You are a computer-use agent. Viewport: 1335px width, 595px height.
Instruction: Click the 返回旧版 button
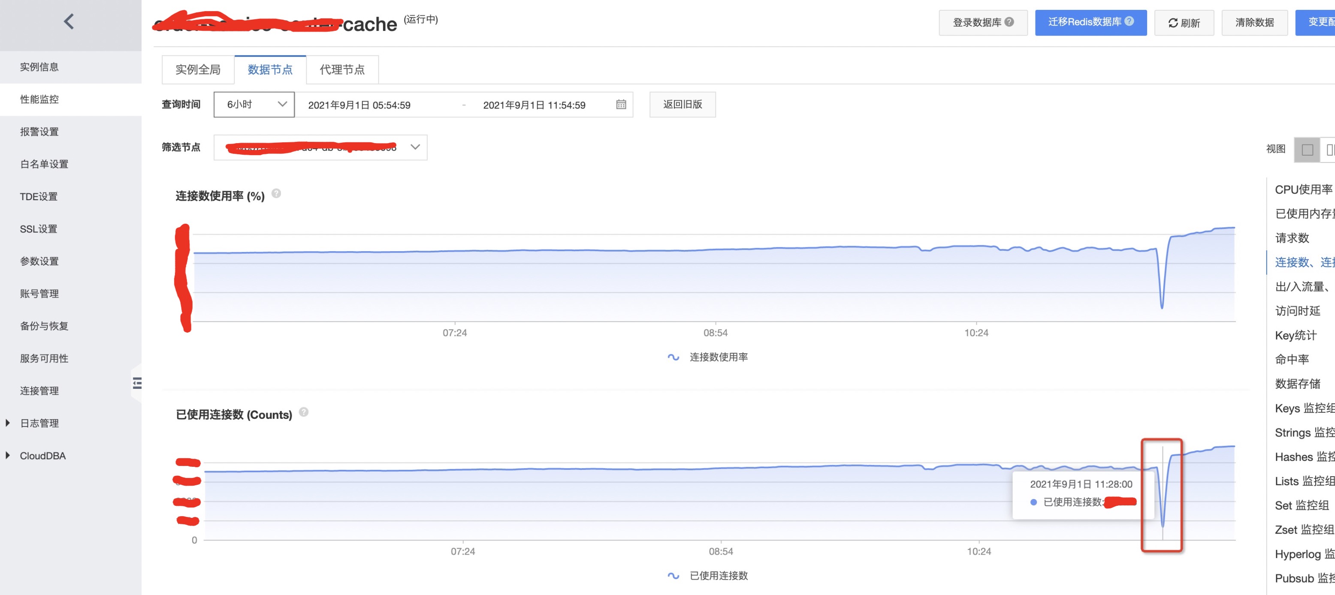[683, 105]
